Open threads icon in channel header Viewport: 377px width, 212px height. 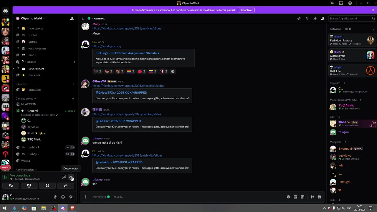[x=299, y=19]
